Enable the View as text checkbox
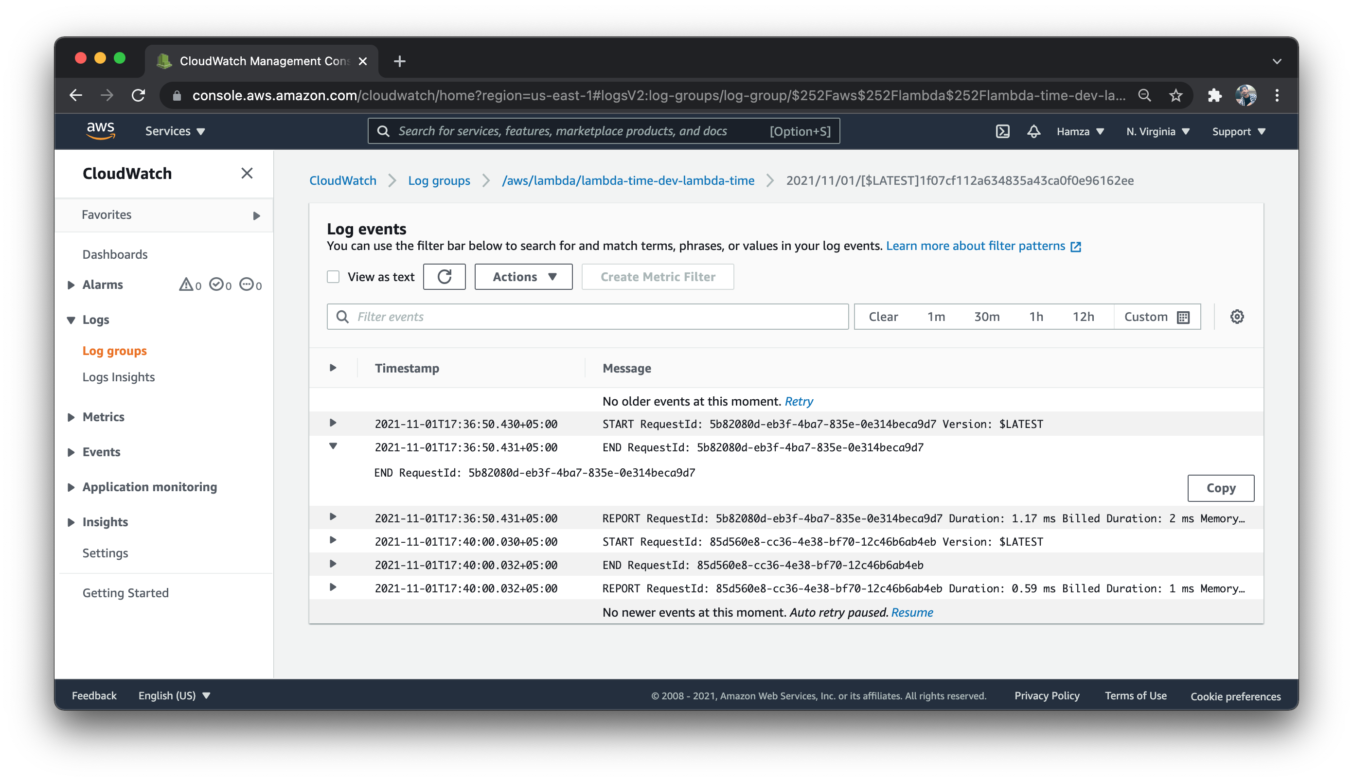 [334, 277]
